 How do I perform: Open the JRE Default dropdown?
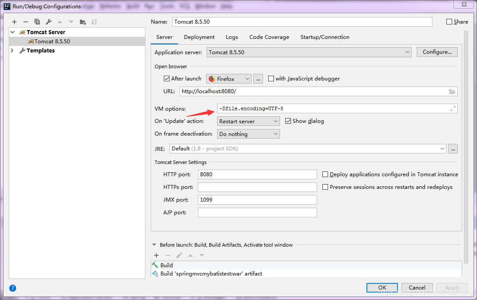(308, 149)
